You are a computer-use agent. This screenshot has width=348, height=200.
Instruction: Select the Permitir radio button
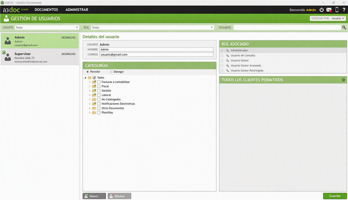coord(87,72)
